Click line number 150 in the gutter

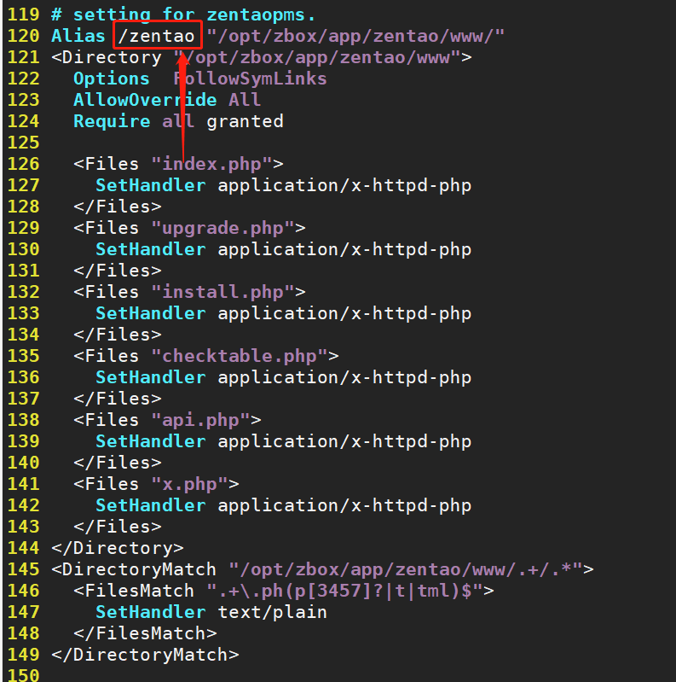pyautogui.click(x=24, y=675)
